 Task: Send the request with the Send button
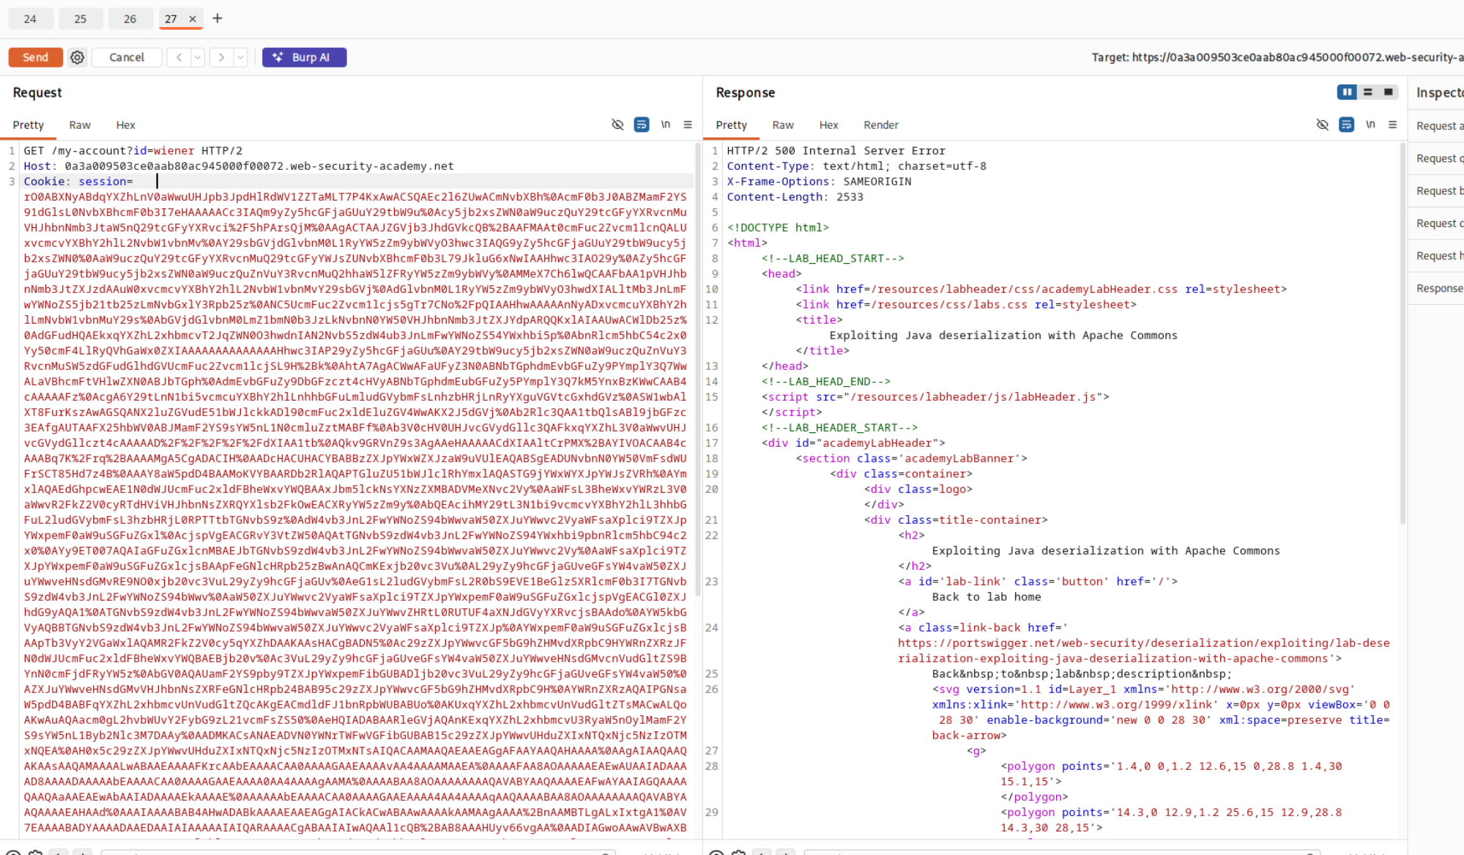[35, 57]
